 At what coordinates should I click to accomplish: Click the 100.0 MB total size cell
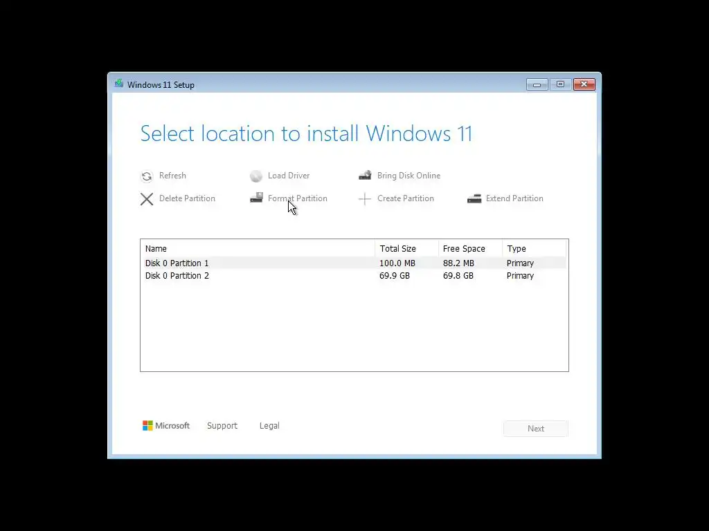397,263
